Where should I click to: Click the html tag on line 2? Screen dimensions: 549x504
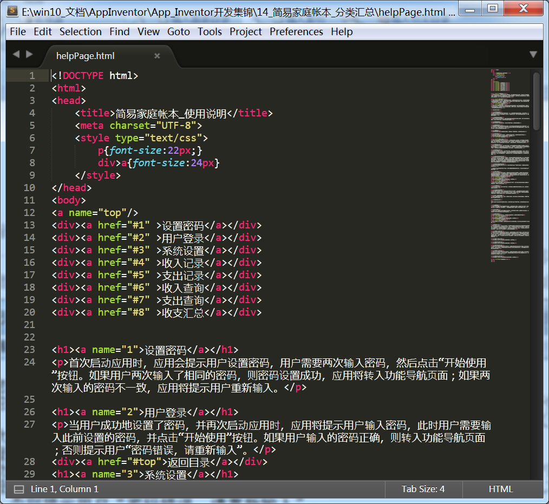click(x=69, y=88)
